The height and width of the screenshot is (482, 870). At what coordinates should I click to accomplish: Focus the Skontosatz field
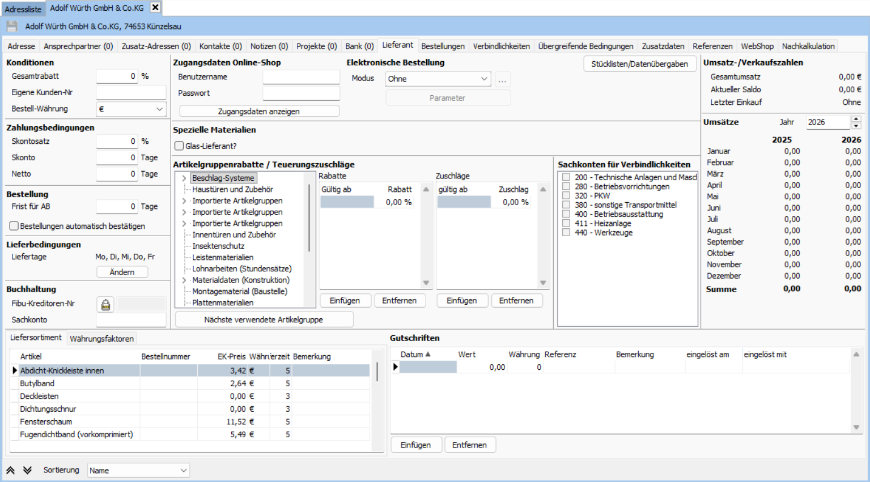pyautogui.click(x=117, y=142)
